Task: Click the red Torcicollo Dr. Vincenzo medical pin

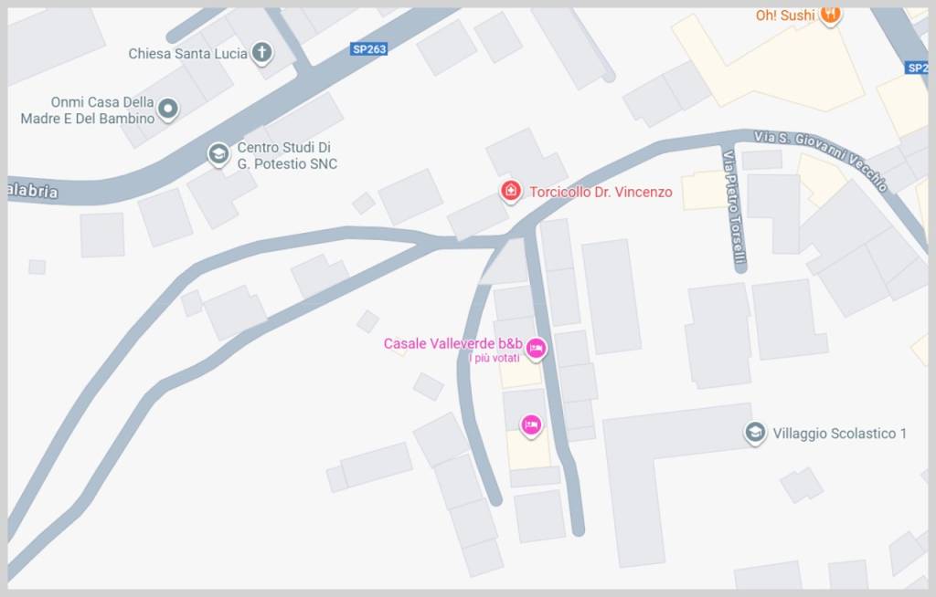Action: [x=510, y=192]
